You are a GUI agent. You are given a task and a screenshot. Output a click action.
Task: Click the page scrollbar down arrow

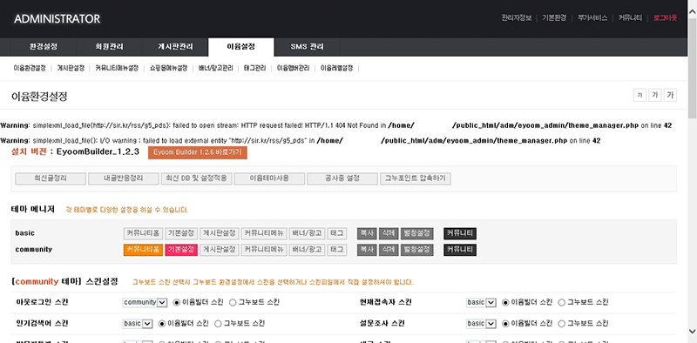[x=693, y=331]
